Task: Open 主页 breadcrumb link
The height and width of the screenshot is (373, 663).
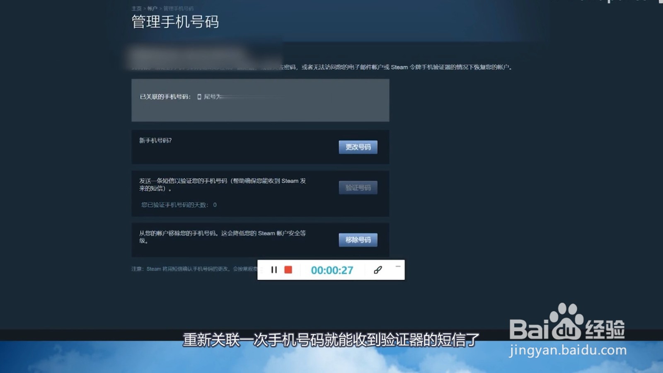Action: pos(136,8)
